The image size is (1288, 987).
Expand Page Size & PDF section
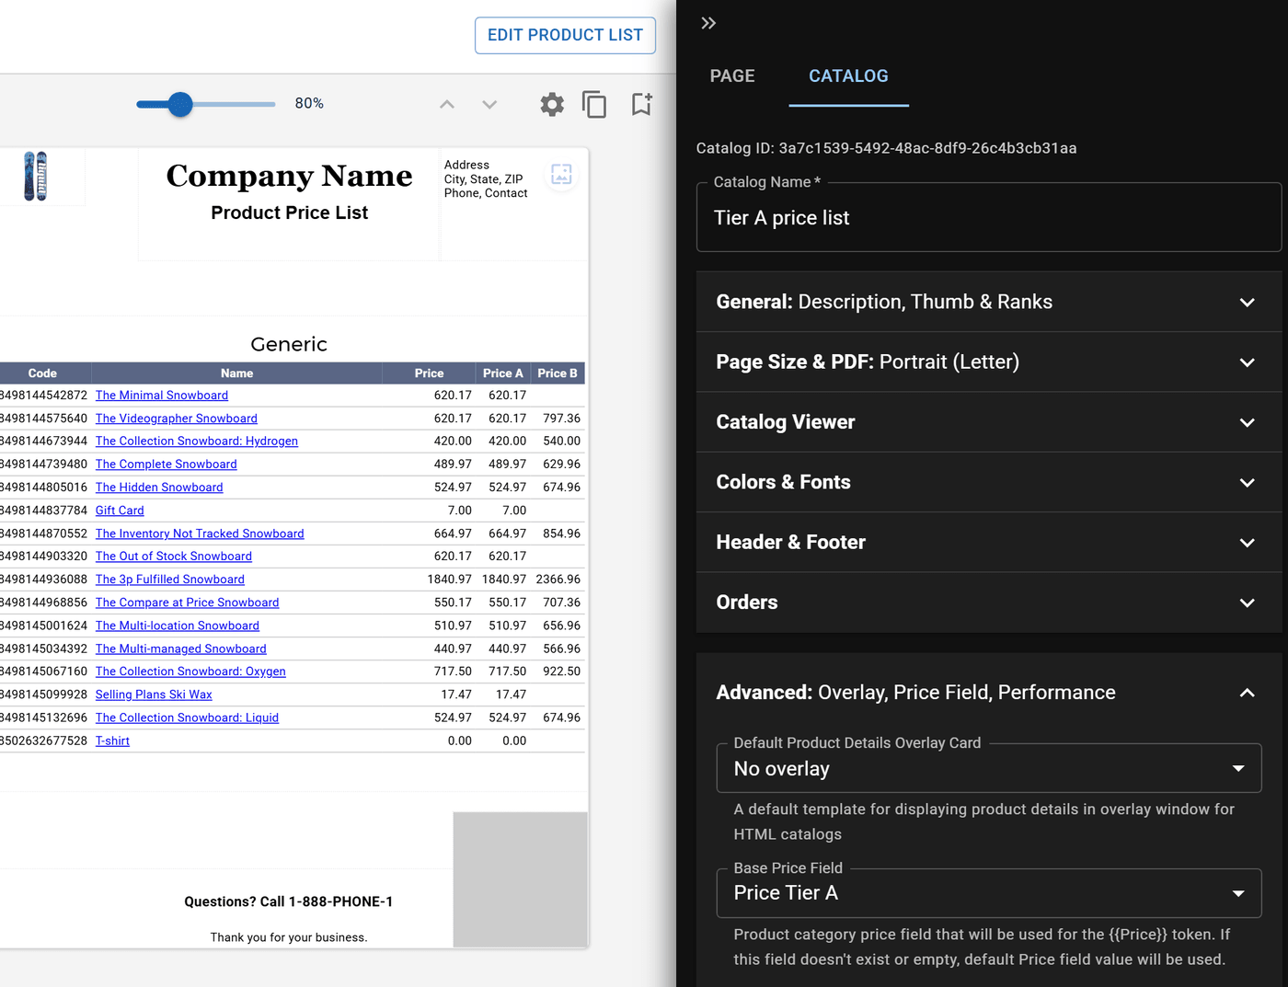pos(989,362)
